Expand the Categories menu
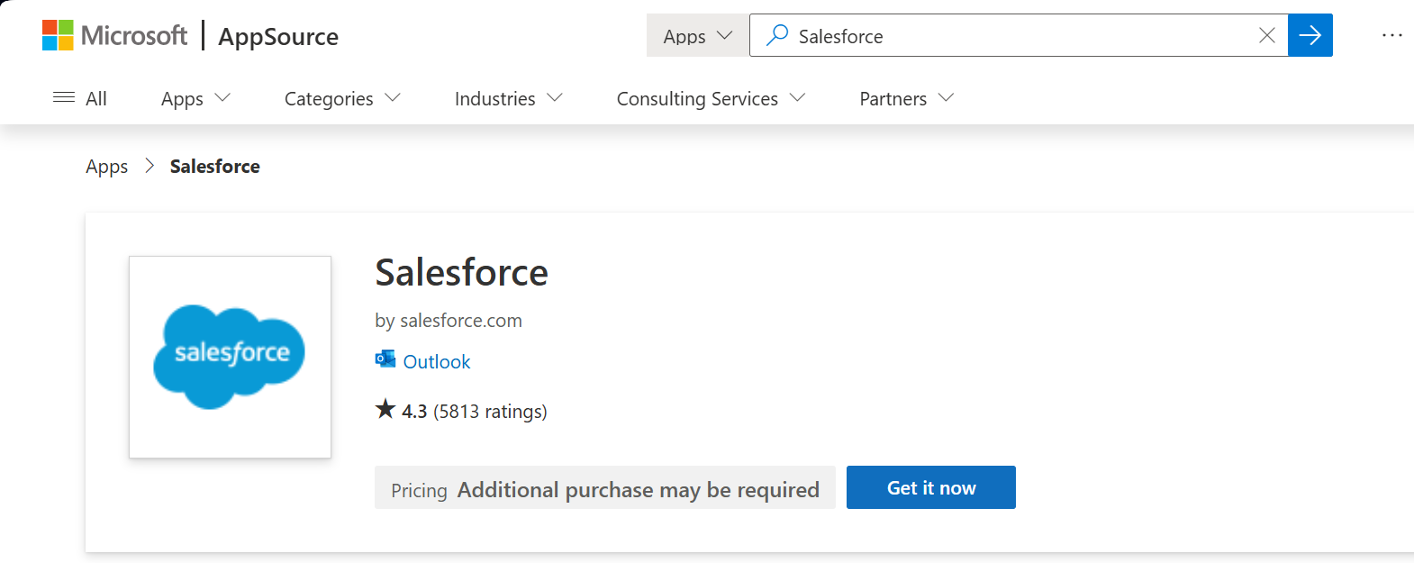The height and width of the screenshot is (563, 1414). coord(342,98)
